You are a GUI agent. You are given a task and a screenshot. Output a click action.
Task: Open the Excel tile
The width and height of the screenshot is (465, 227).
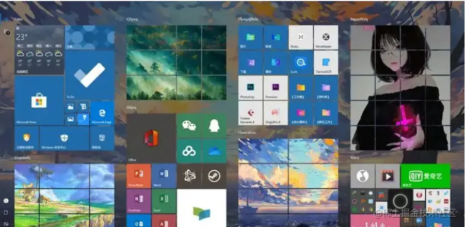click(164, 201)
